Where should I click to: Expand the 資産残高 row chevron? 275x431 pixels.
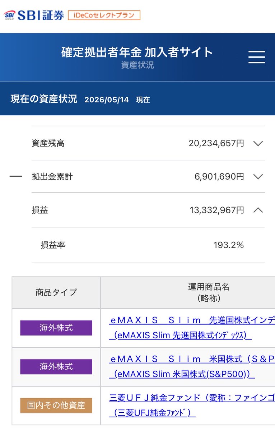(x=258, y=144)
